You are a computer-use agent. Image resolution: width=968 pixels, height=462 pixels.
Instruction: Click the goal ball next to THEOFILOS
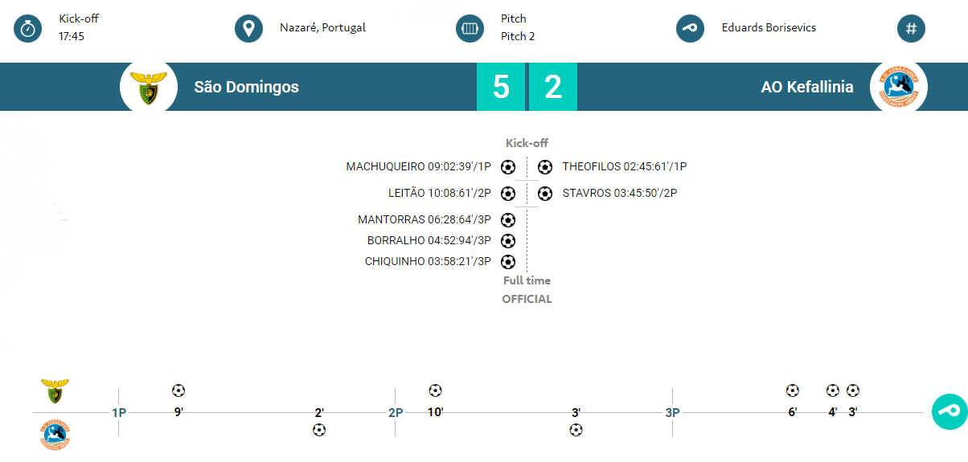tap(545, 167)
